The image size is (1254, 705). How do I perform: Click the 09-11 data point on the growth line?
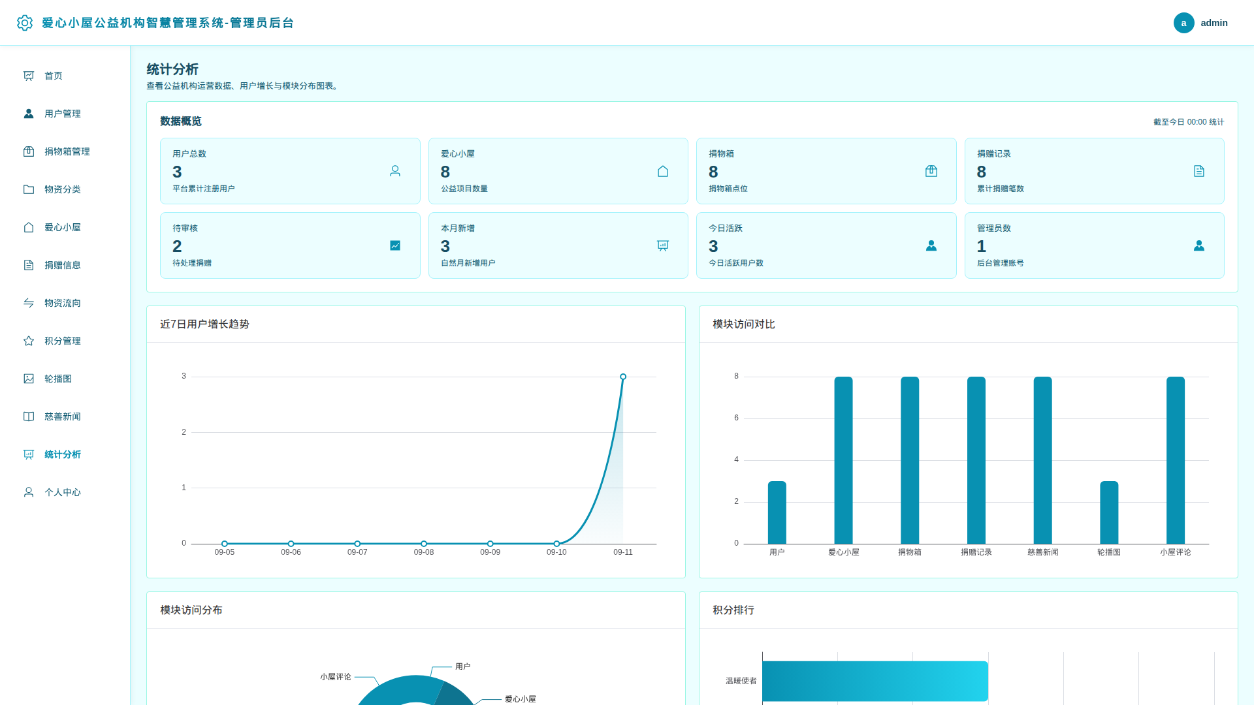click(x=623, y=377)
